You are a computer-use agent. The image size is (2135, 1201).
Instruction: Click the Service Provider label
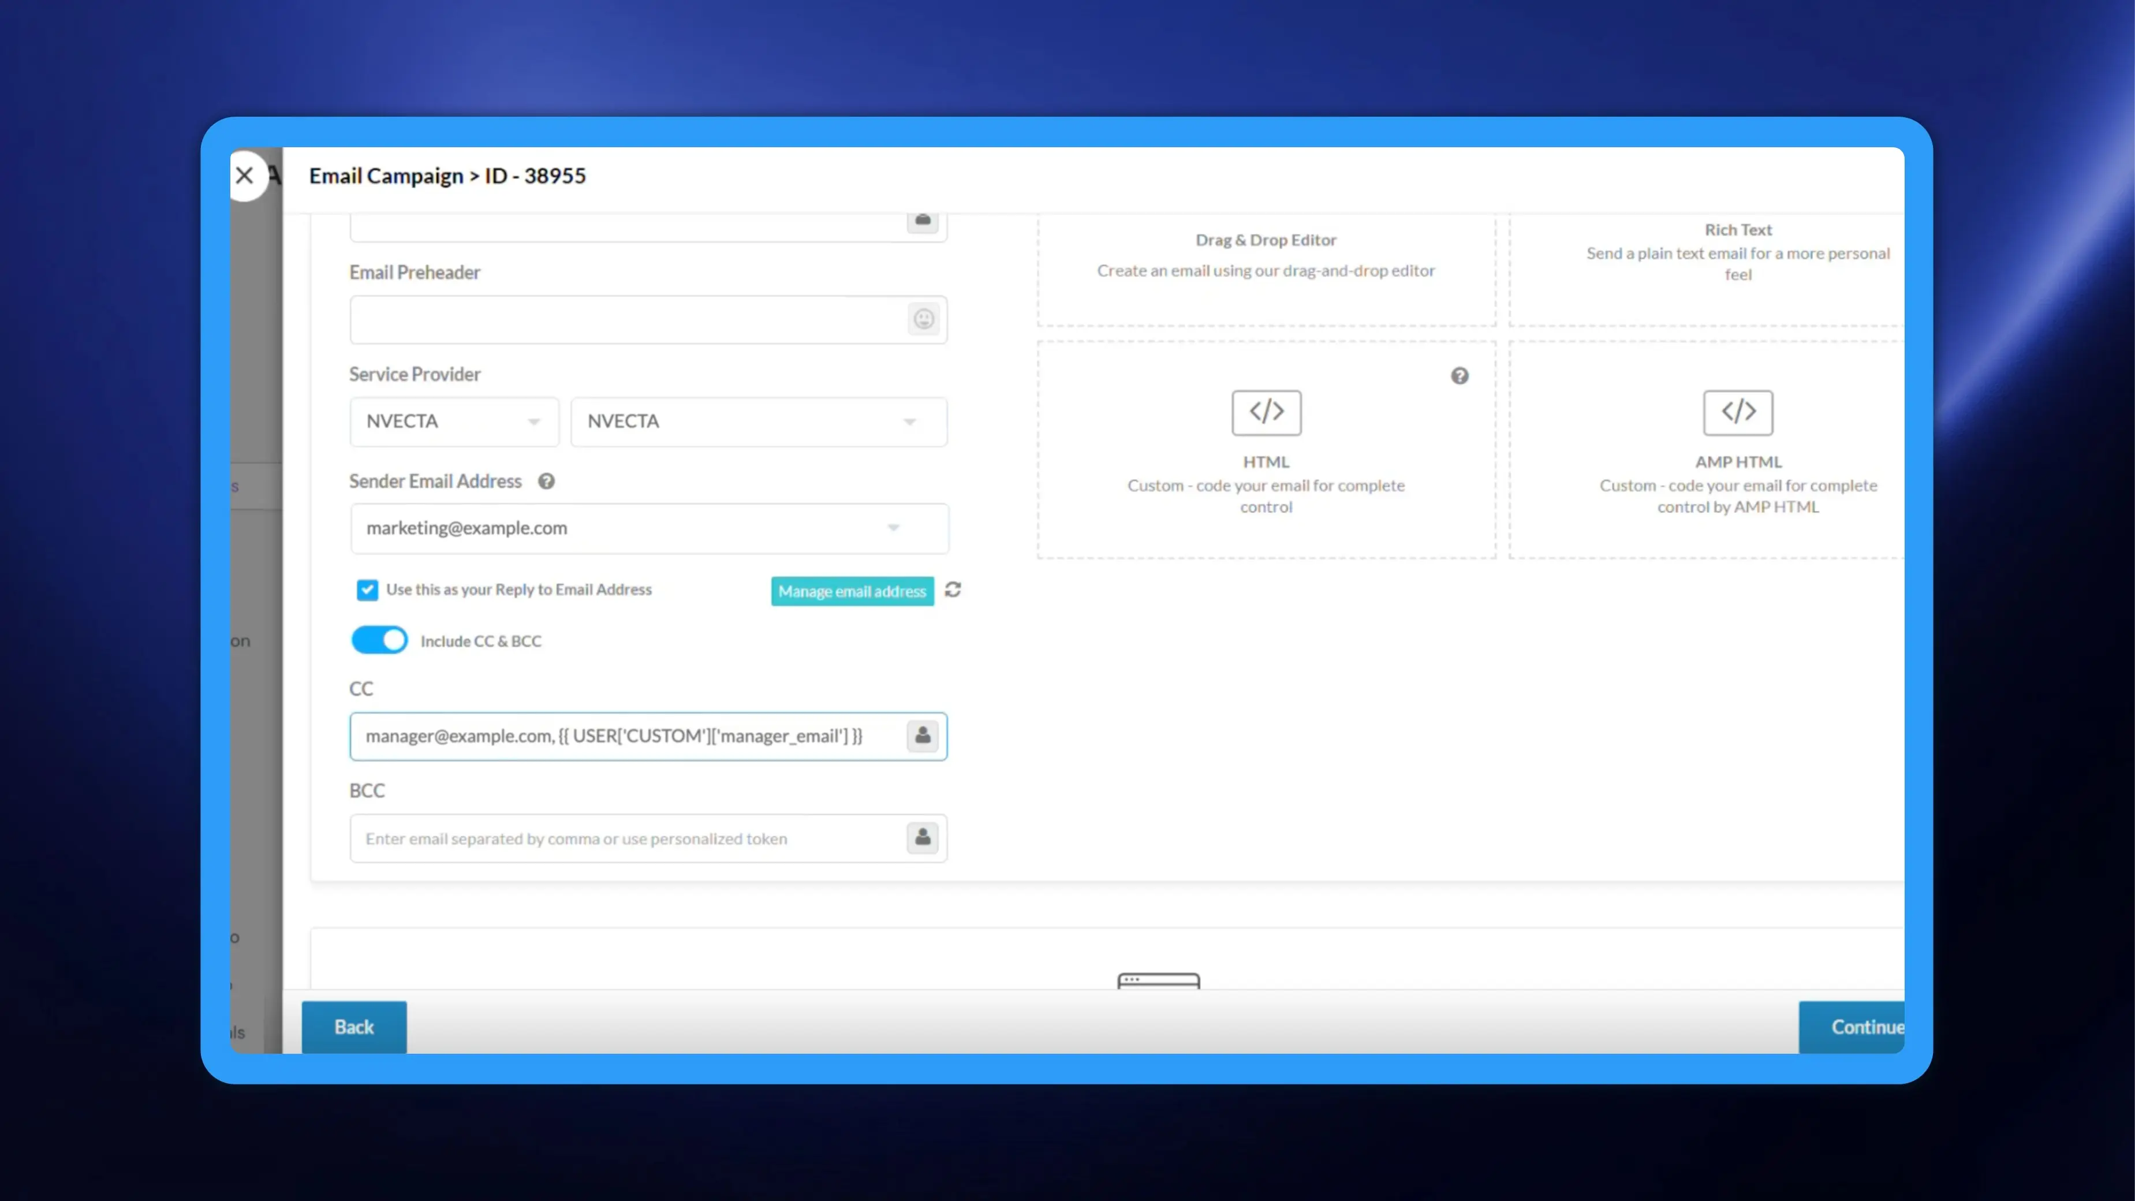click(x=415, y=374)
